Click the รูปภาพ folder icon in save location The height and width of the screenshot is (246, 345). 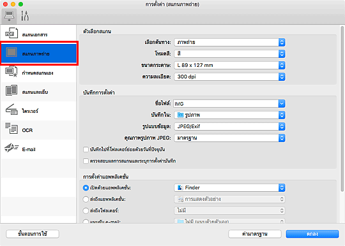pyautogui.click(x=180, y=115)
